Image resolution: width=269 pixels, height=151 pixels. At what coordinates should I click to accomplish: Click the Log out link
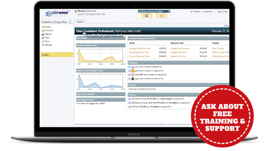click(81, 14)
